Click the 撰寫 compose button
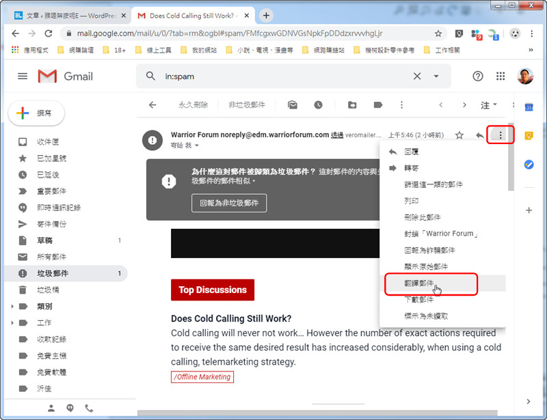 [x=36, y=113]
